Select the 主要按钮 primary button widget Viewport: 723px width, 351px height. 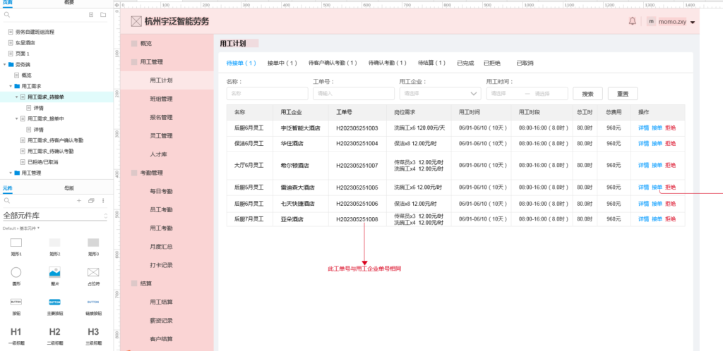(55, 306)
